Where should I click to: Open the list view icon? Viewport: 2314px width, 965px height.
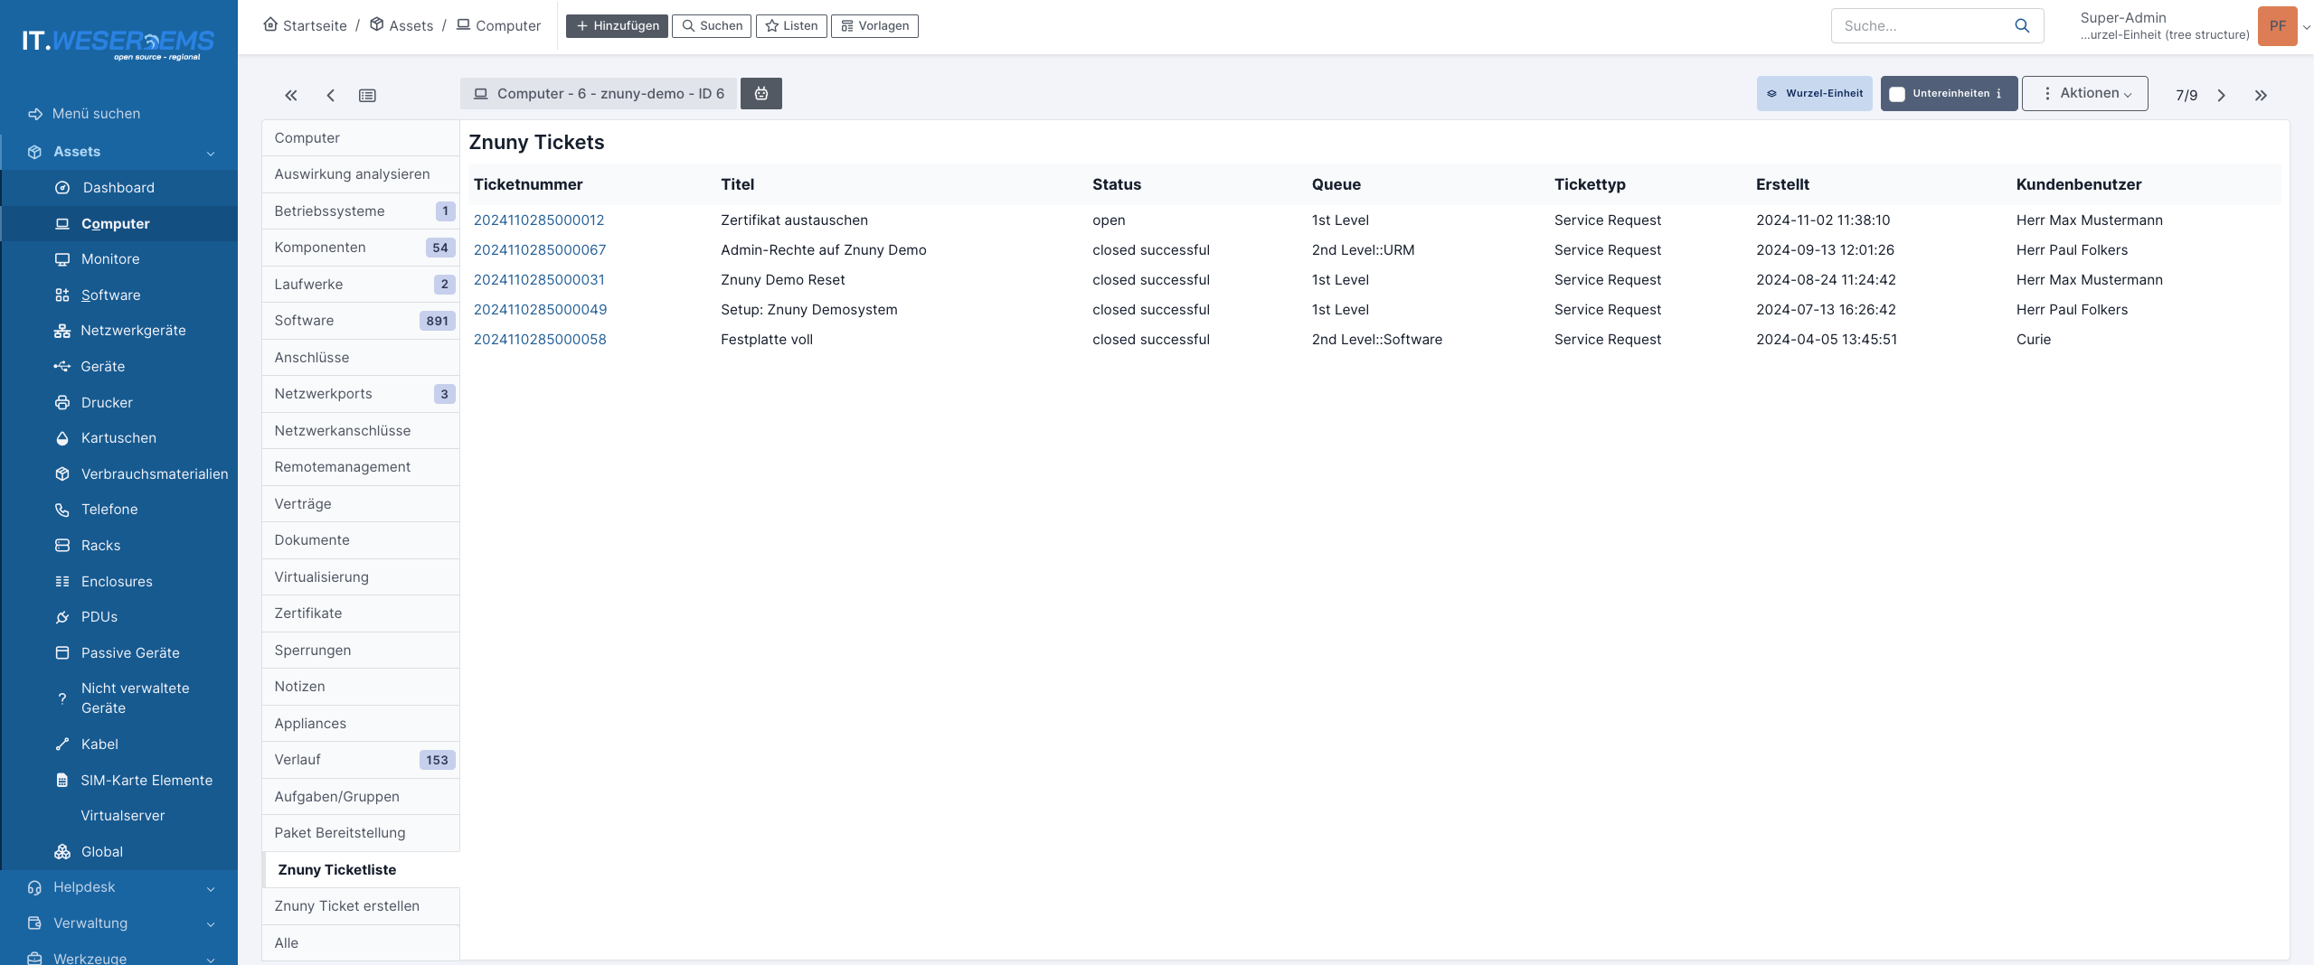click(x=367, y=95)
